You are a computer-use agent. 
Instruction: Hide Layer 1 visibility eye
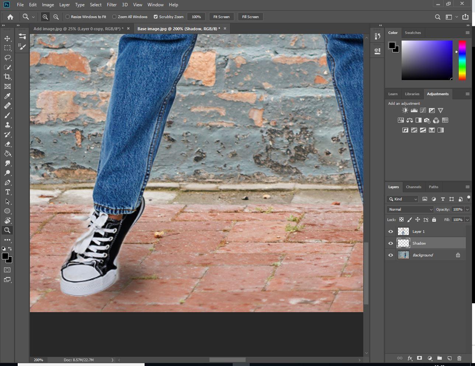pyautogui.click(x=391, y=231)
